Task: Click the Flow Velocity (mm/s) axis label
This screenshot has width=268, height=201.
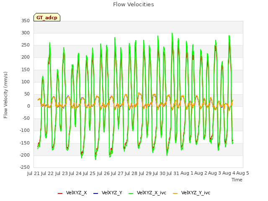Action: [5, 95]
